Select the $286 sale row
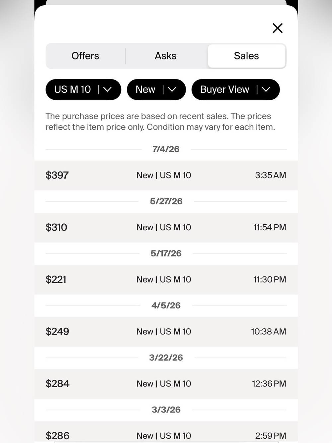Screen dimensions: 332x443 point(166,432)
